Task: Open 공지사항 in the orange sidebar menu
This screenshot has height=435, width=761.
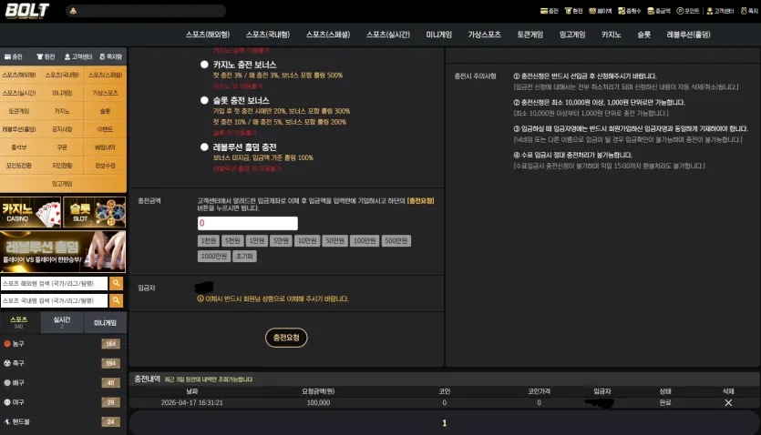Action: pyautogui.click(x=62, y=129)
